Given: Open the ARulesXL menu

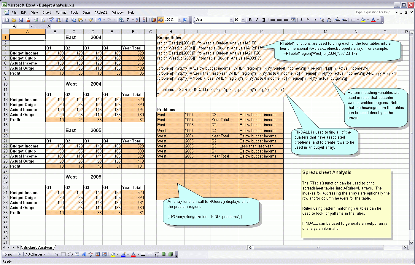Looking at the screenshot, I should pyautogui.click(x=101, y=12).
